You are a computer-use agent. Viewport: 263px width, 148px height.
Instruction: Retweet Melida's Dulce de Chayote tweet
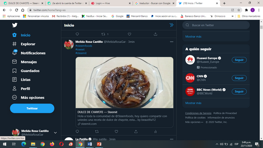tap(97, 132)
